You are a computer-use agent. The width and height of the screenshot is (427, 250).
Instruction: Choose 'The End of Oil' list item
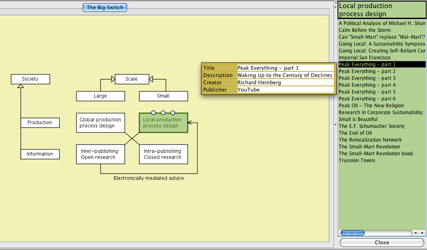[x=355, y=133]
